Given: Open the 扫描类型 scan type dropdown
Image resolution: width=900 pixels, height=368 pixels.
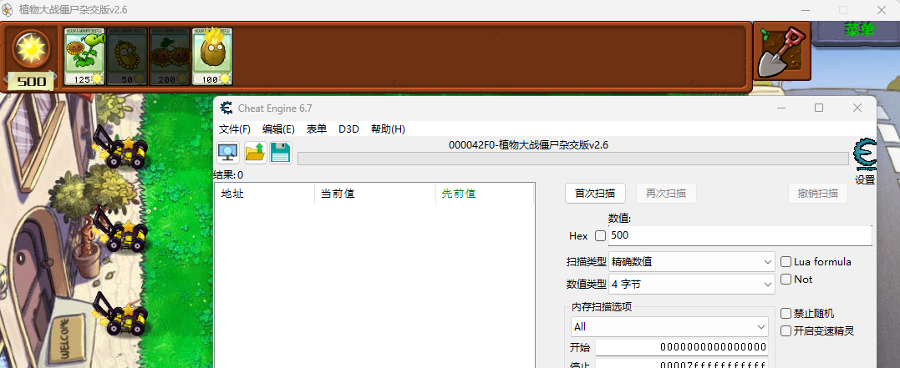Looking at the screenshot, I should click(x=692, y=262).
